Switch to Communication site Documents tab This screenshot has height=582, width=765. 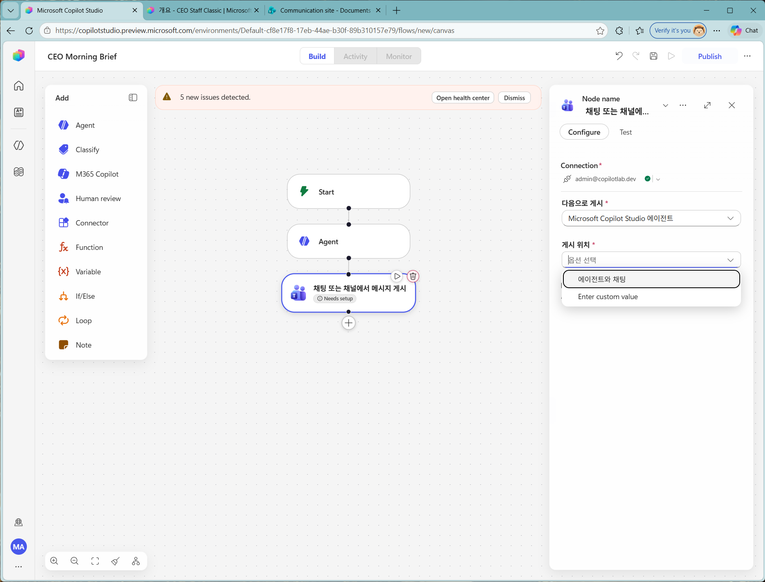[325, 11]
